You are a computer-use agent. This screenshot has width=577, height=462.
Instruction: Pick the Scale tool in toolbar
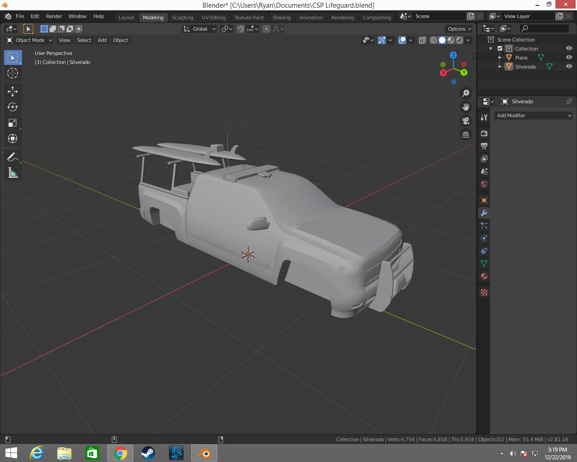point(13,123)
